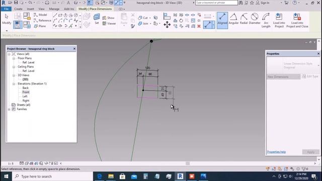The width and height of the screenshot is (322, 181).
Task: Close the Project Browser panel
Action: point(74,49)
